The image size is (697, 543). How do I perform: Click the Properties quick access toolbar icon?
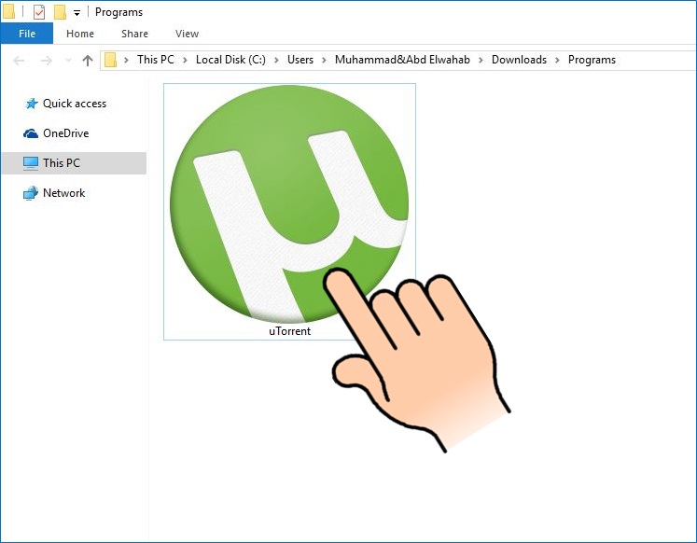pyautogui.click(x=39, y=12)
